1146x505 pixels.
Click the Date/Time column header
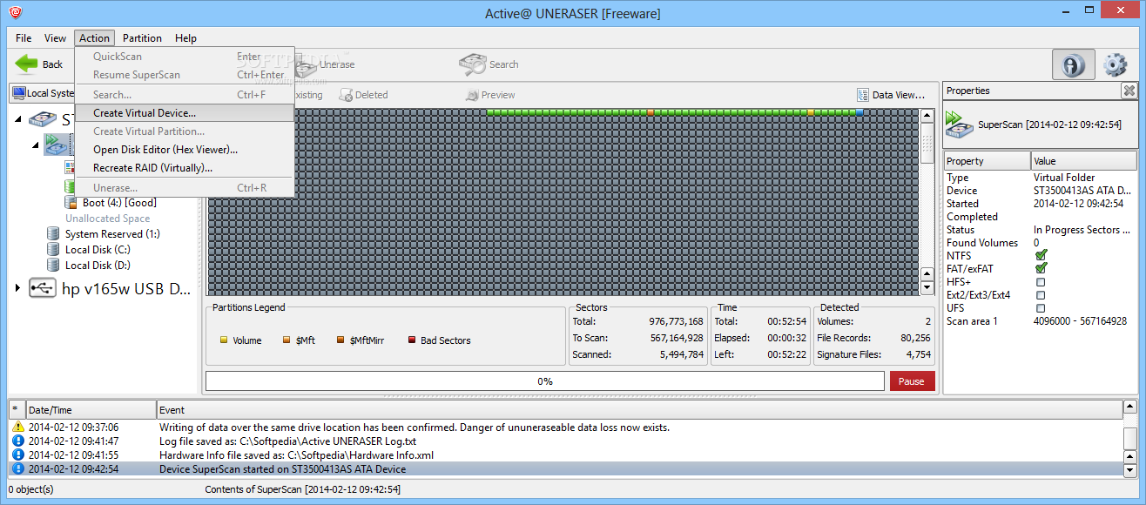pyautogui.click(x=91, y=409)
